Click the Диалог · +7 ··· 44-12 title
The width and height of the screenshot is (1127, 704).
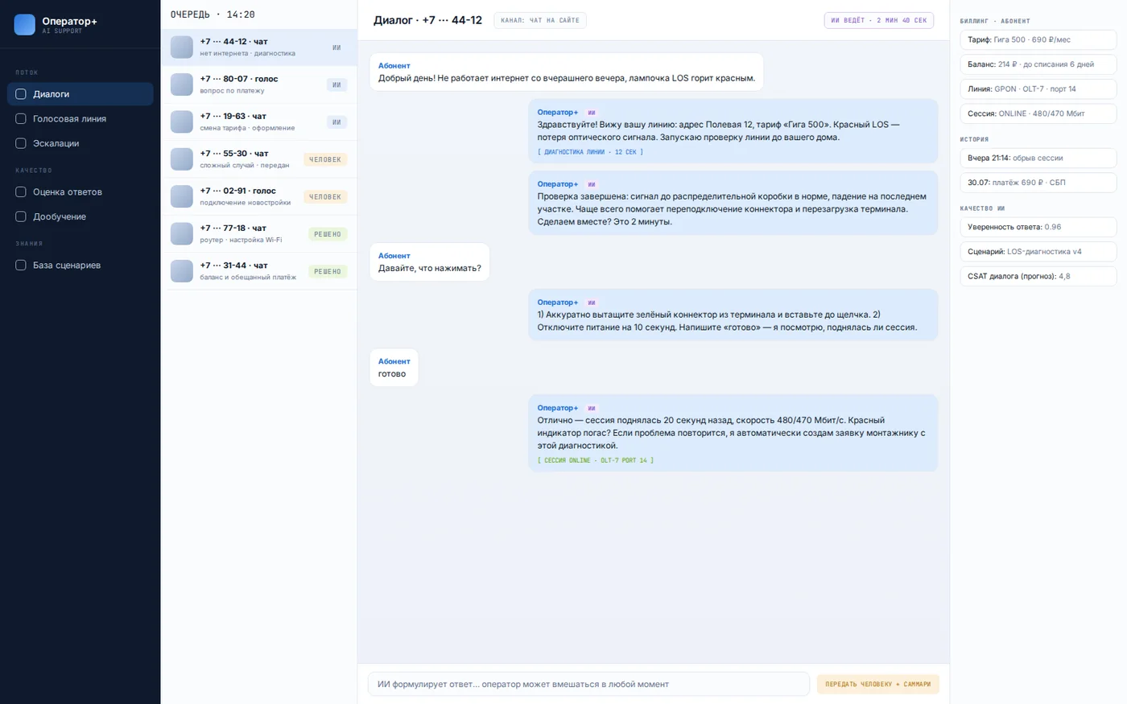[427, 20]
